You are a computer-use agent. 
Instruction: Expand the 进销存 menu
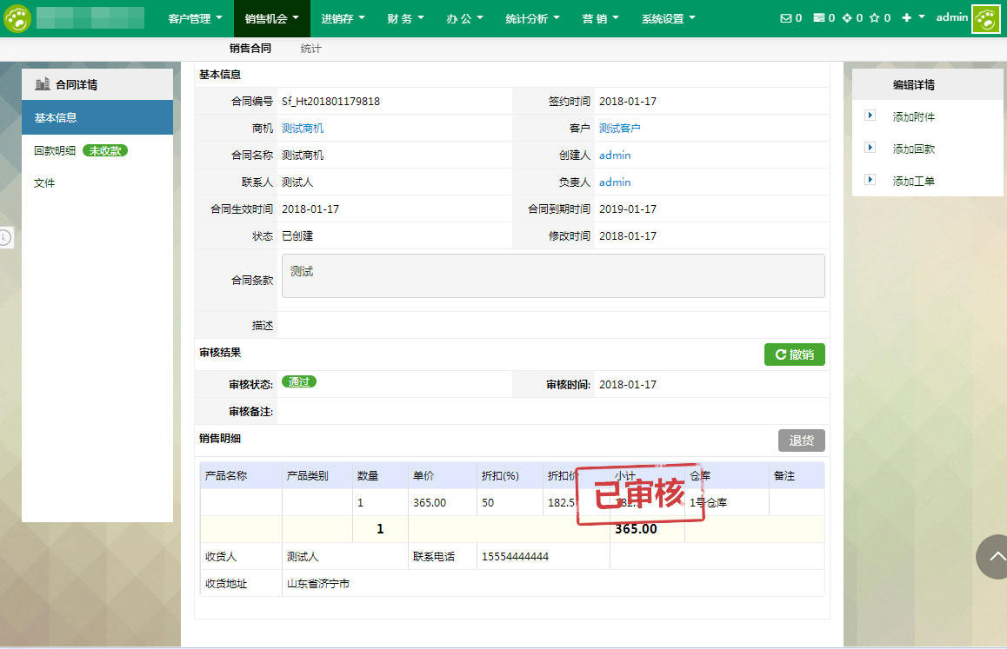[x=343, y=18]
